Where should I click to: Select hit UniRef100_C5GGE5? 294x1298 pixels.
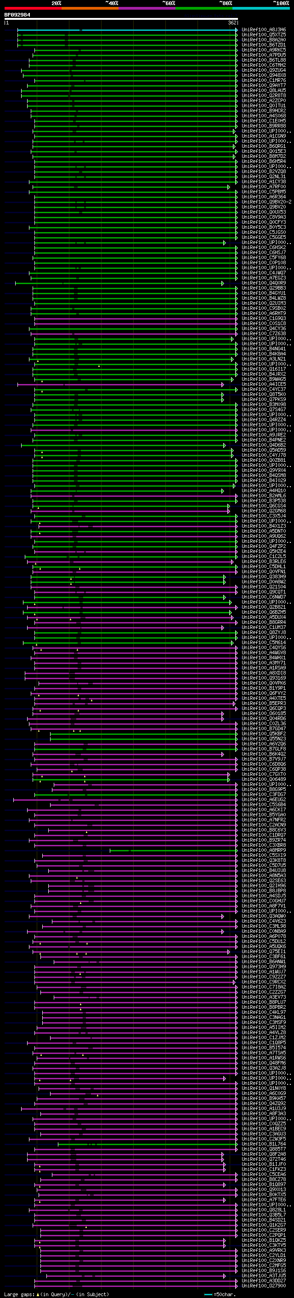click(264, 237)
